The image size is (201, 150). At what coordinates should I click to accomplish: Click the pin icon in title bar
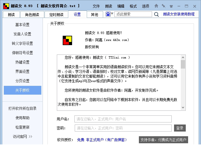pyautogui.click(x=163, y=6)
